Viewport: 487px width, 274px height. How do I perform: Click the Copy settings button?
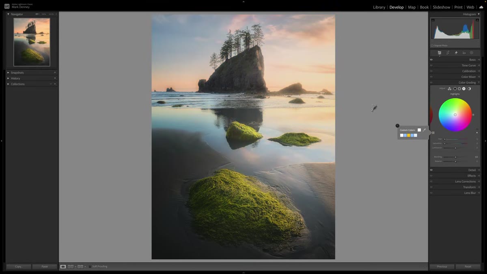[x=19, y=267]
